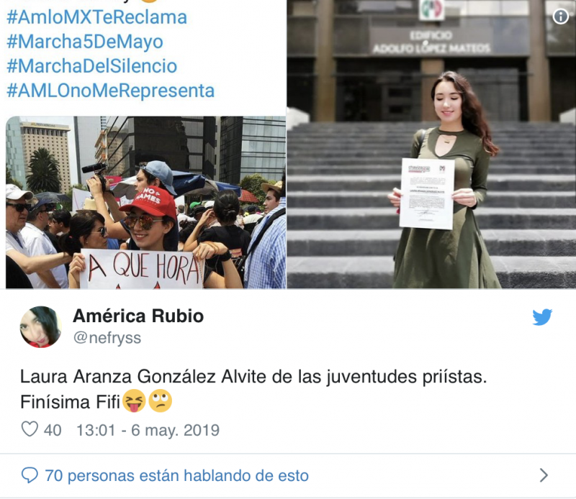Screen dimensions: 576x499
Task: Enlarge the protest march photo thumbnail
Action: pos(146,203)
